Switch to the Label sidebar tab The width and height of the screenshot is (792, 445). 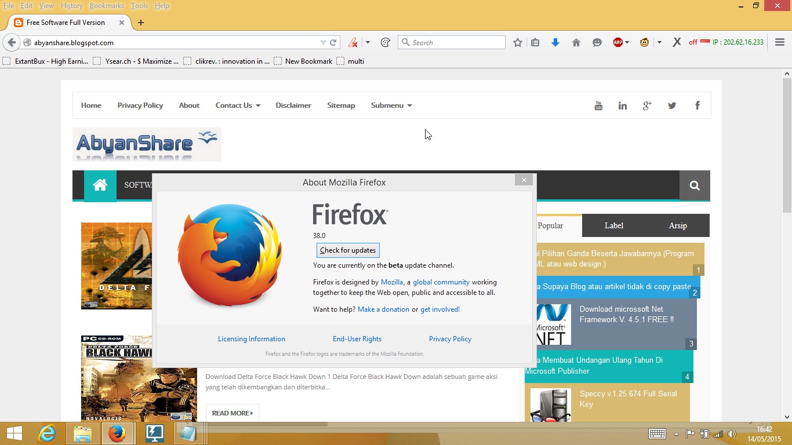coord(614,225)
